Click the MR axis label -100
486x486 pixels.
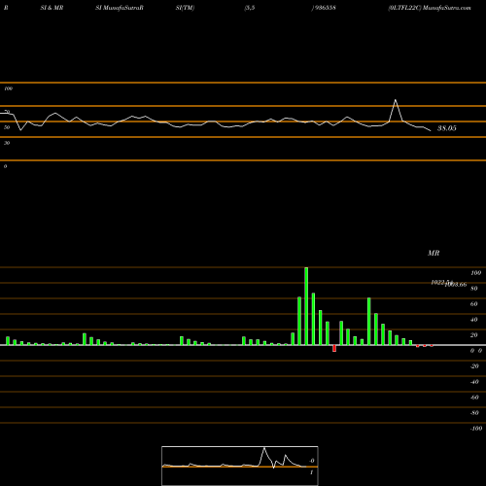[x=476, y=429]
